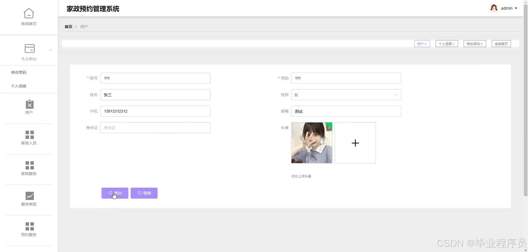Switch to the 系统首页 page tab
Screen dimensions: 528x252
(x=501, y=44)
